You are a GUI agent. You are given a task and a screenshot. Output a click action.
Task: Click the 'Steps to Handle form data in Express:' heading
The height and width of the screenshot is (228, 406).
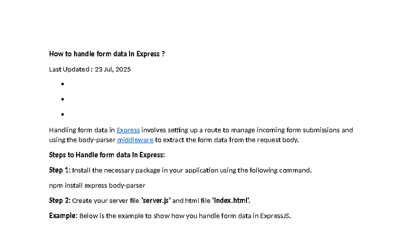pyautogui.click(x=107, y=155)
